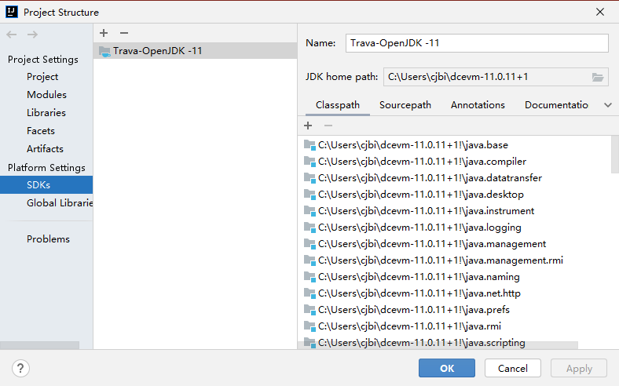Open the Documentation tab
619x386 pixels.
(x=556, y=105)
